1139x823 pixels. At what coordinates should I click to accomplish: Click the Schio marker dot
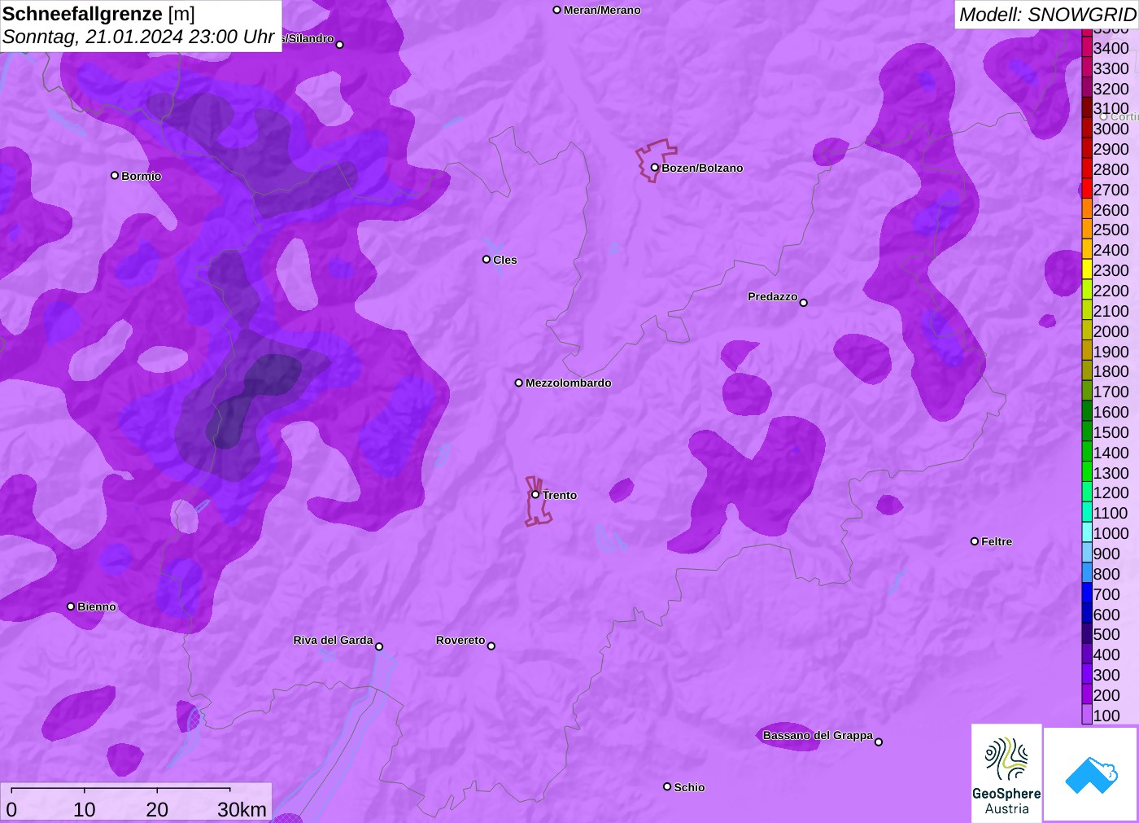(667, 786)
